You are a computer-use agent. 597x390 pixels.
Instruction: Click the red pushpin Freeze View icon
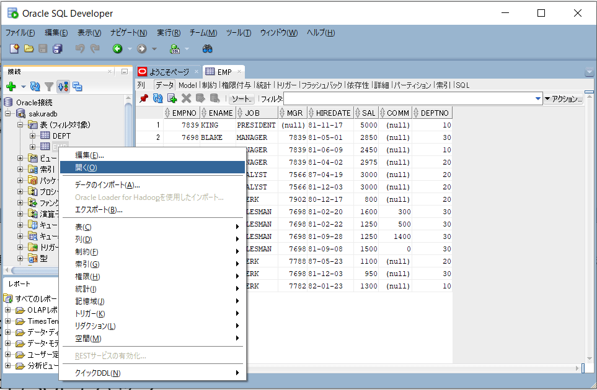144,98
